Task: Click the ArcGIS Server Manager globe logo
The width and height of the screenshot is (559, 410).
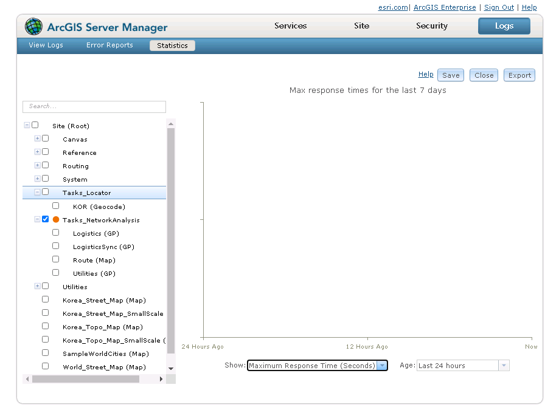Action: [33, 27]
